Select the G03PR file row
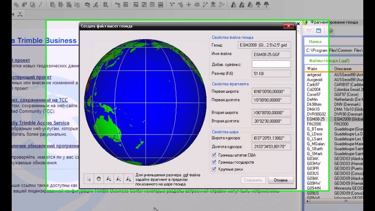 click(x=334, y=169)
